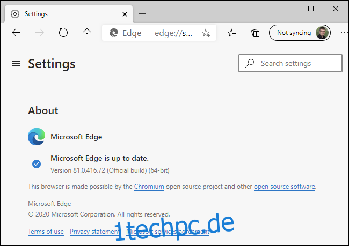This screenshot has width=349, height=246.
Task: Click the refresh page icon
Action: [63, 33]
